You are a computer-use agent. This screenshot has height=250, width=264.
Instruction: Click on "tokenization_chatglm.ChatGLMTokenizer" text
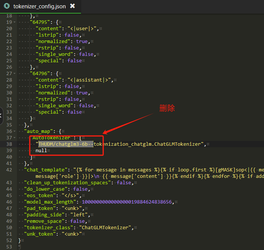(x=147, y=144)
